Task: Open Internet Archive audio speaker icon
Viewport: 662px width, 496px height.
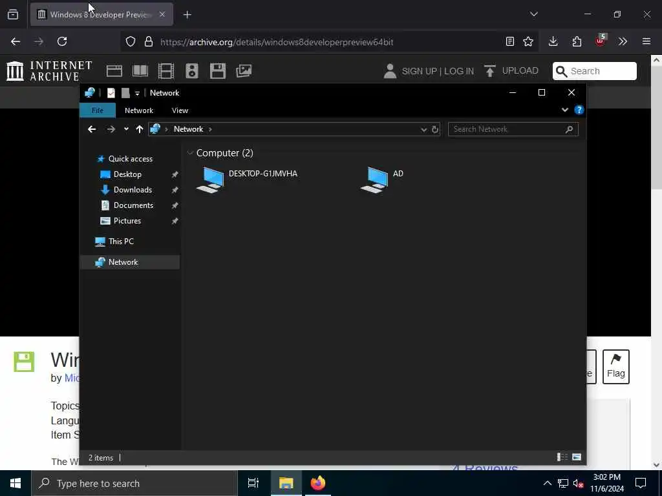Action: [191, 71]
